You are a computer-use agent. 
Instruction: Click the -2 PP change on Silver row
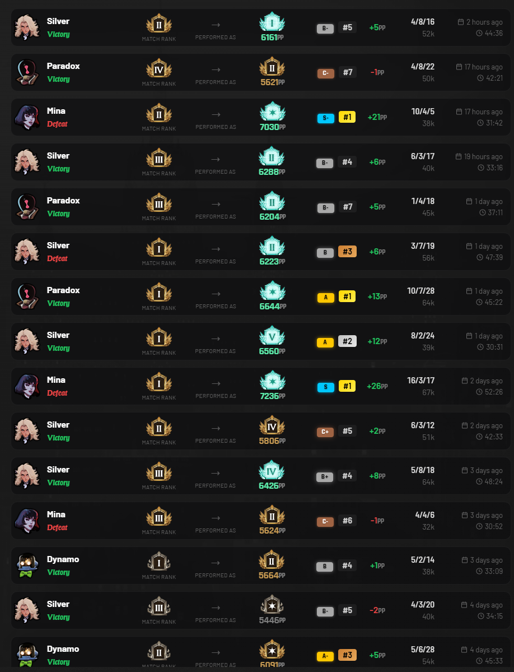tap(377, 610)
